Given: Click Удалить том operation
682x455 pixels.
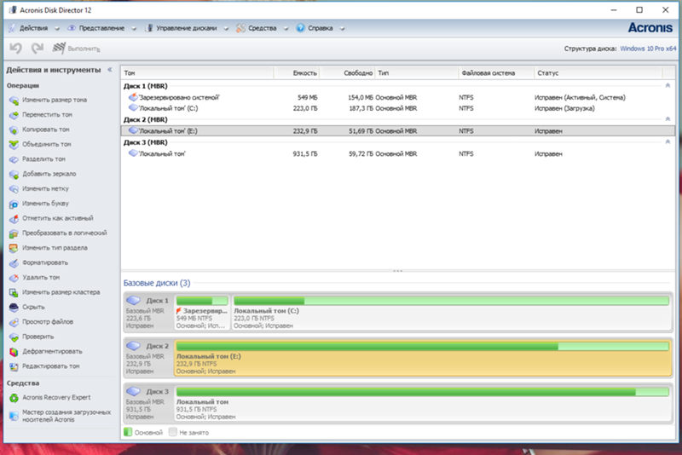Looking at the screenshot, I should click(x=35, y=277).
